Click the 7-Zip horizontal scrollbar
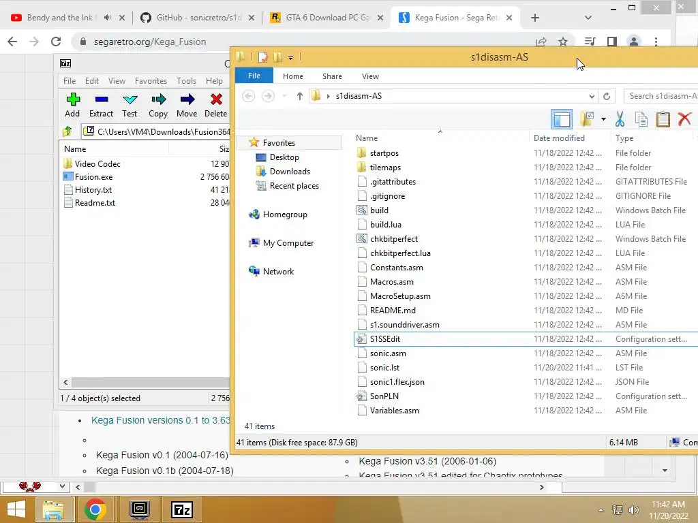698x523 pixels. 151,382
